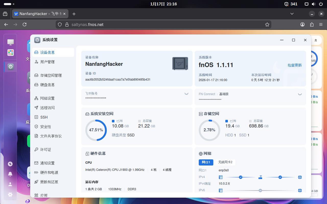Screen dimensions: 327x204
Task: Collapse the right widget panel chevron
Action: (316, 40)
